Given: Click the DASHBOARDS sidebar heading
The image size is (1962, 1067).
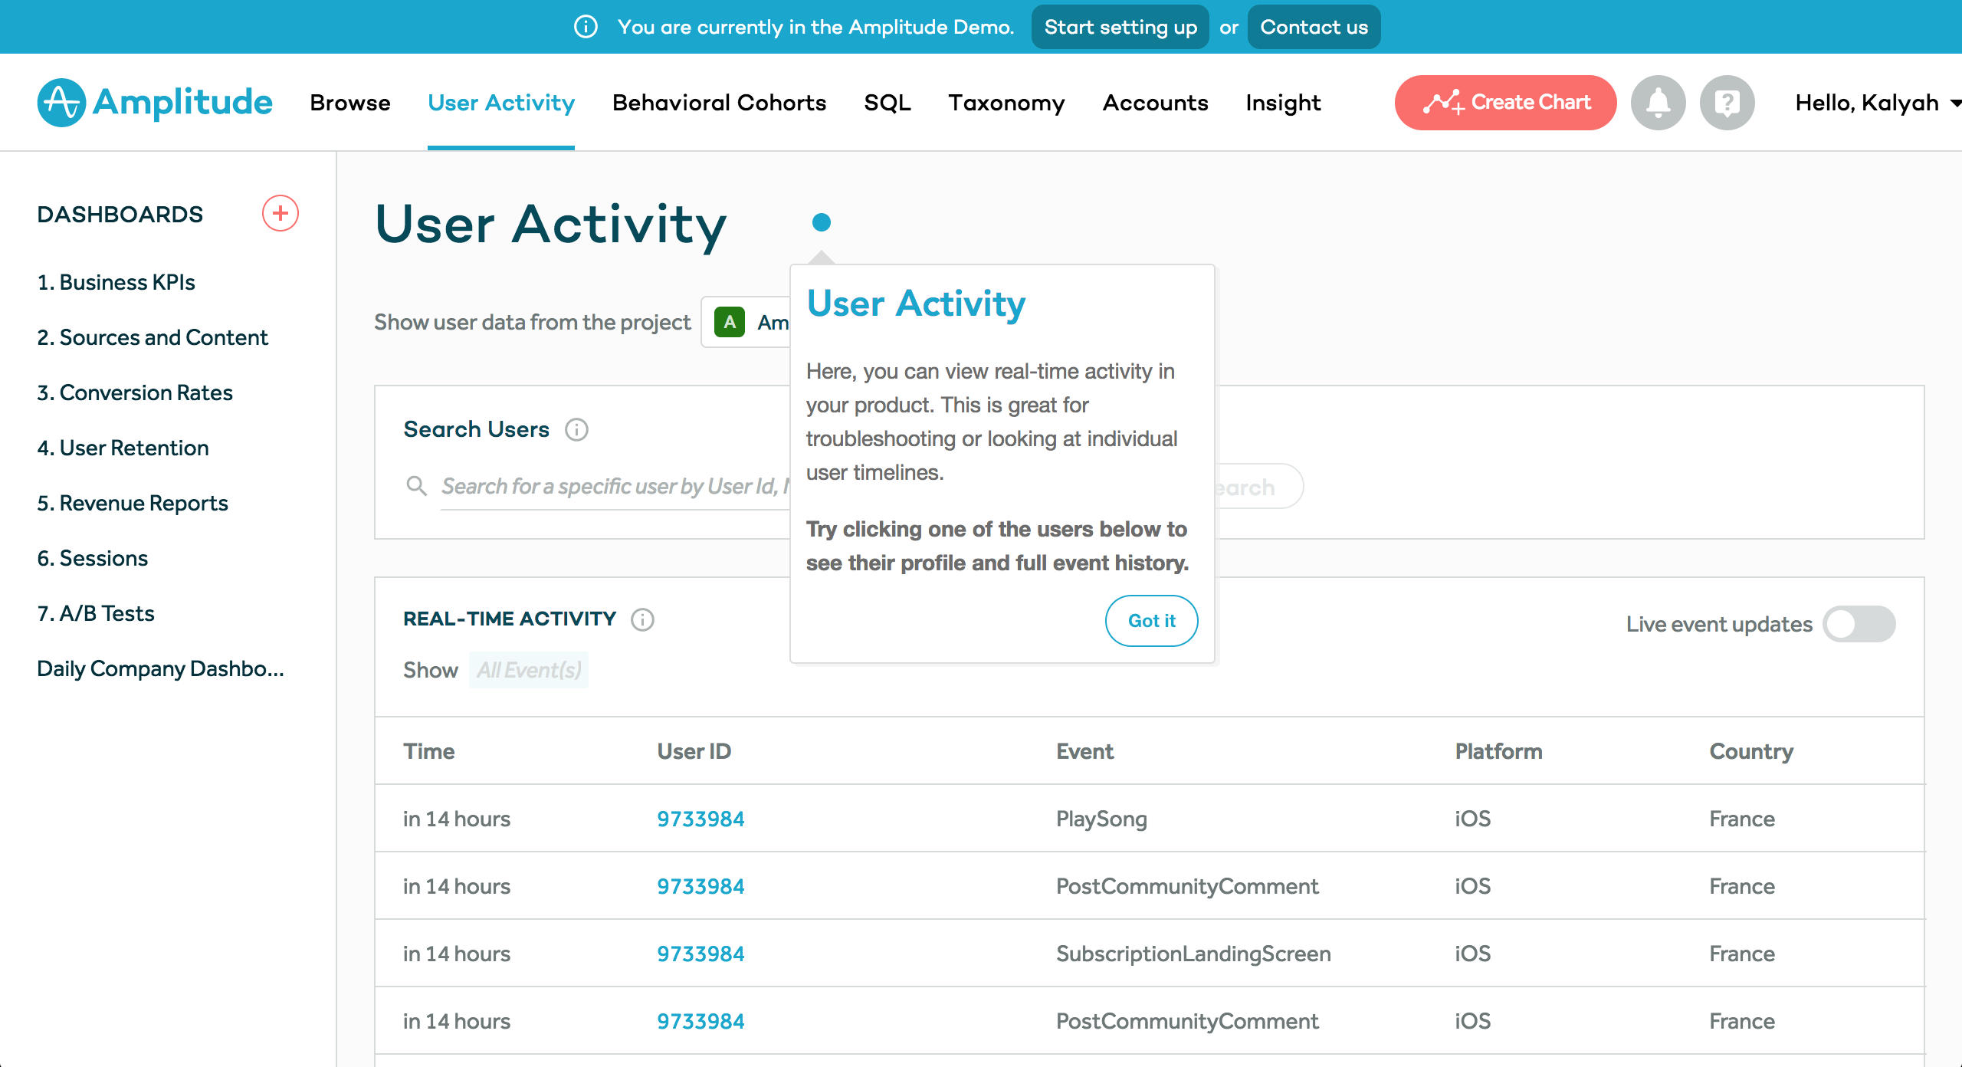Looking at the screenshot, I should pos(120,214).
